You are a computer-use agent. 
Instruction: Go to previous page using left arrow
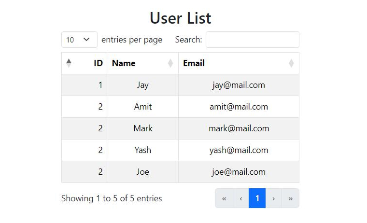241,198
